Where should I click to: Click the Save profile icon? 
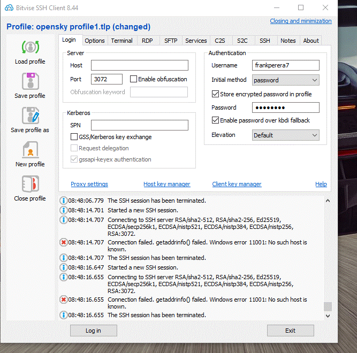click(x=31, y=81)
